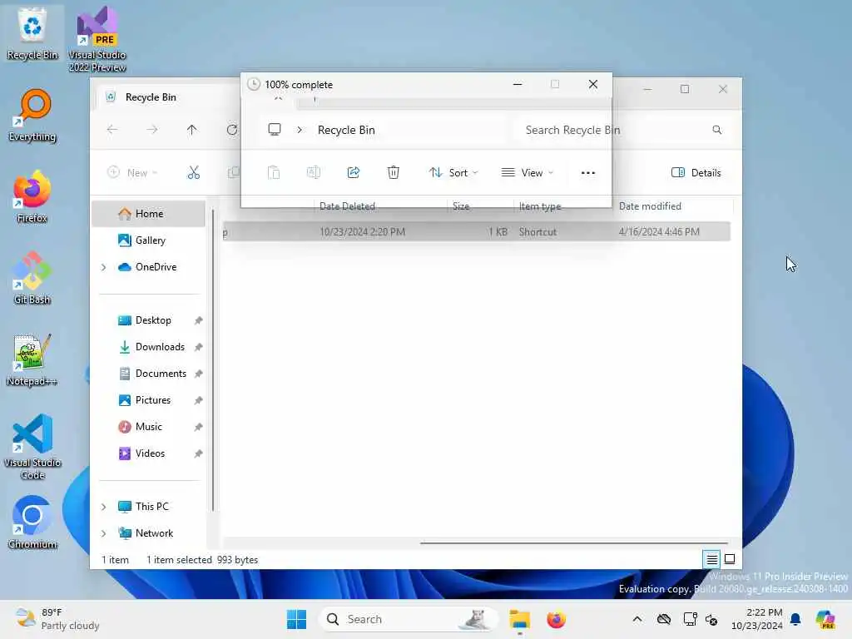
Task: Click the forward navigation arrow
Action: [x=152, y=130]
